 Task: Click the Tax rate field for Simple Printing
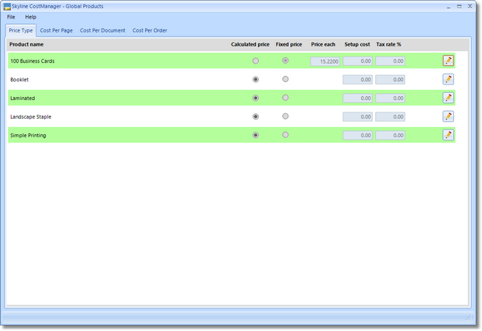[390, 135]
